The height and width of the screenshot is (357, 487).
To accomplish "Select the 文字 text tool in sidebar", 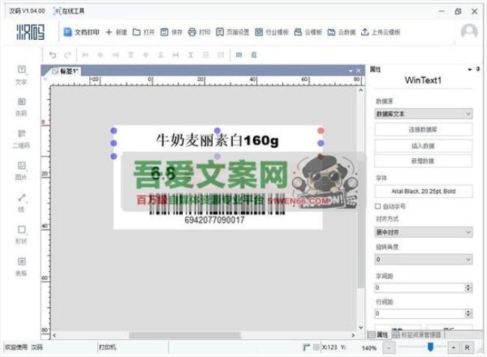I will click(20, 73).
